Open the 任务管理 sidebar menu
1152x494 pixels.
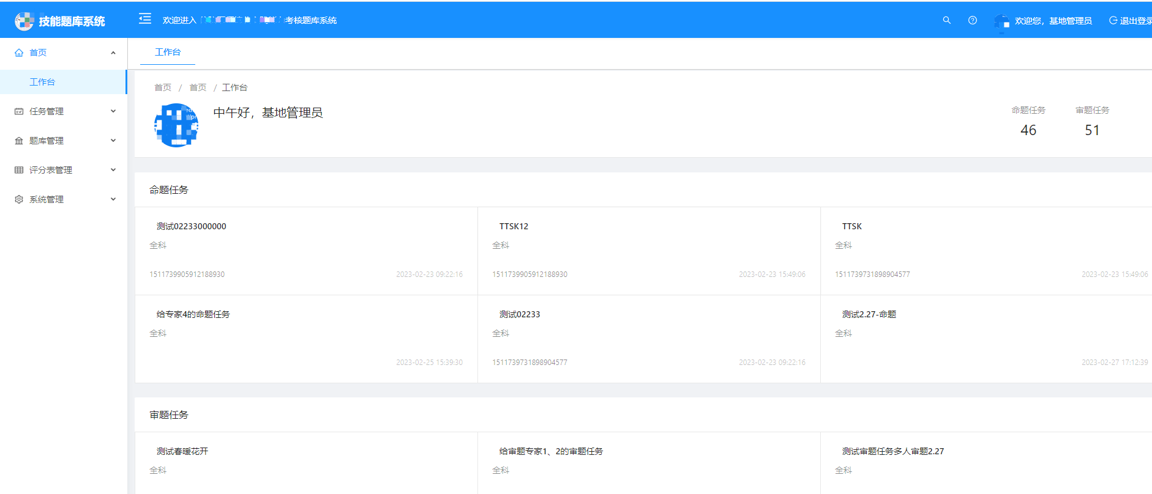pyautogui.click(x=64, y=111)
